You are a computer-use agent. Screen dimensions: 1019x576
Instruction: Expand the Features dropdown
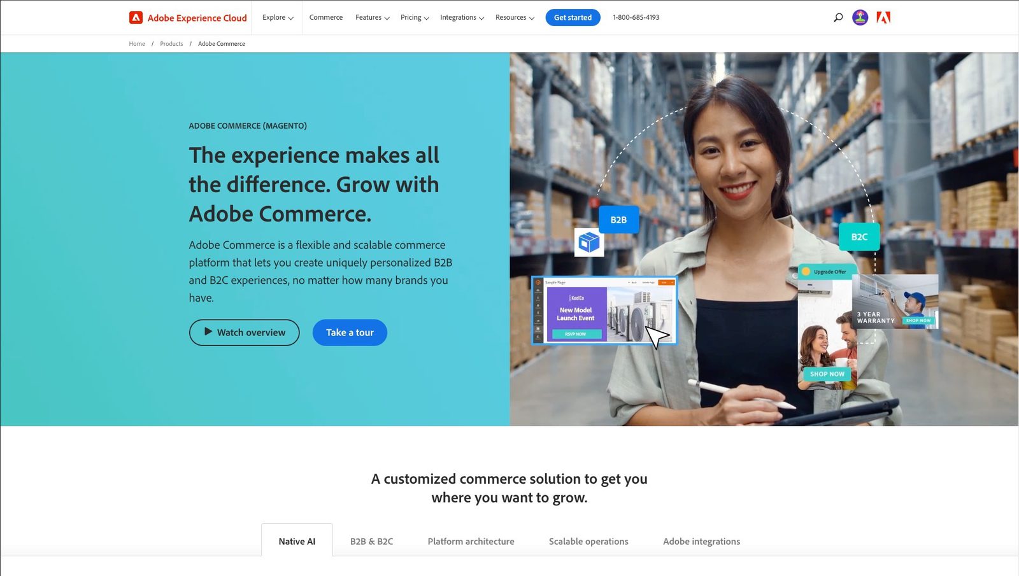click(x=373, y=18)
